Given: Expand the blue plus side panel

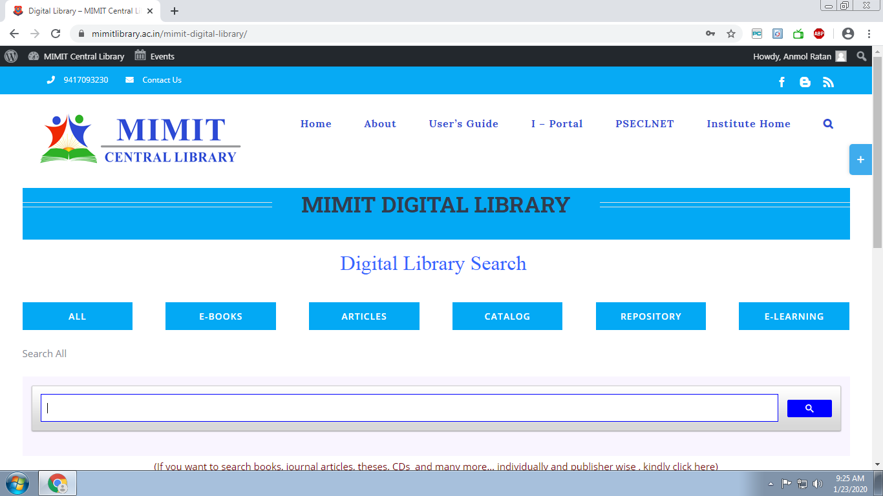Looking at the screenshot, I should coord(860,160).
